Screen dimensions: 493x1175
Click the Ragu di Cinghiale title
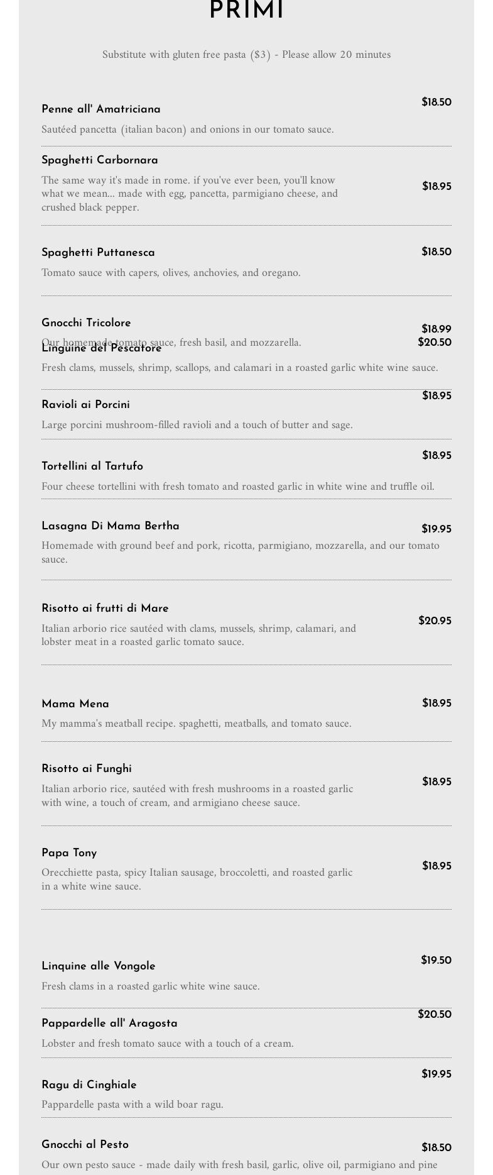click(x=89, y=1085)
